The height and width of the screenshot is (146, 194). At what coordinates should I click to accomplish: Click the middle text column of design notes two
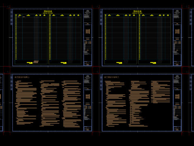tap(50, 103)
